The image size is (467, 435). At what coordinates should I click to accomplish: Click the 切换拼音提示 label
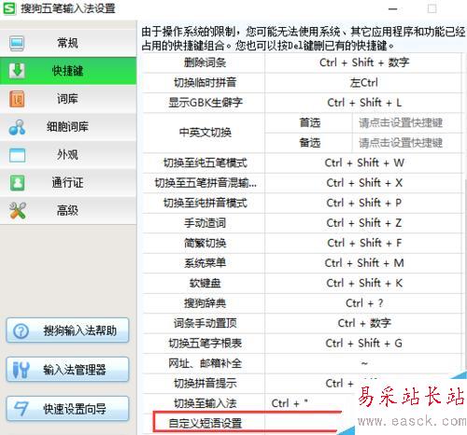click(205, 384)
